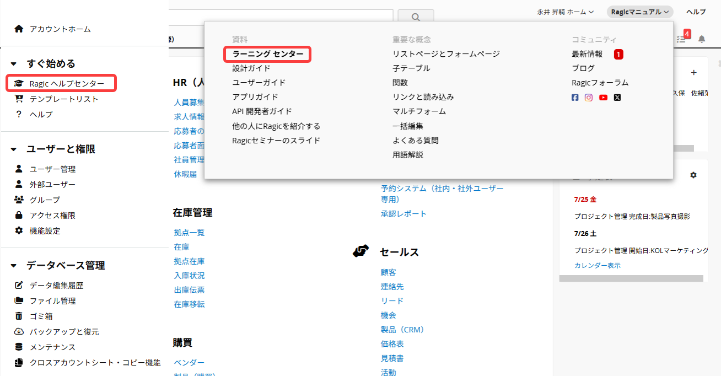Click the folder icon beside ファイル管理

tap(19, 300)
